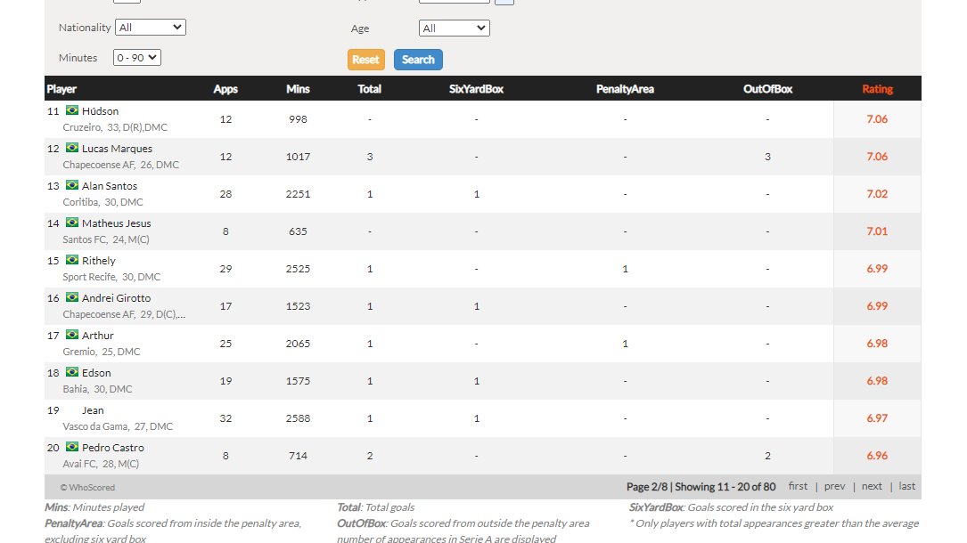Go to the next page link
This screenshot has width=967, height=543.
click(872, 486)
